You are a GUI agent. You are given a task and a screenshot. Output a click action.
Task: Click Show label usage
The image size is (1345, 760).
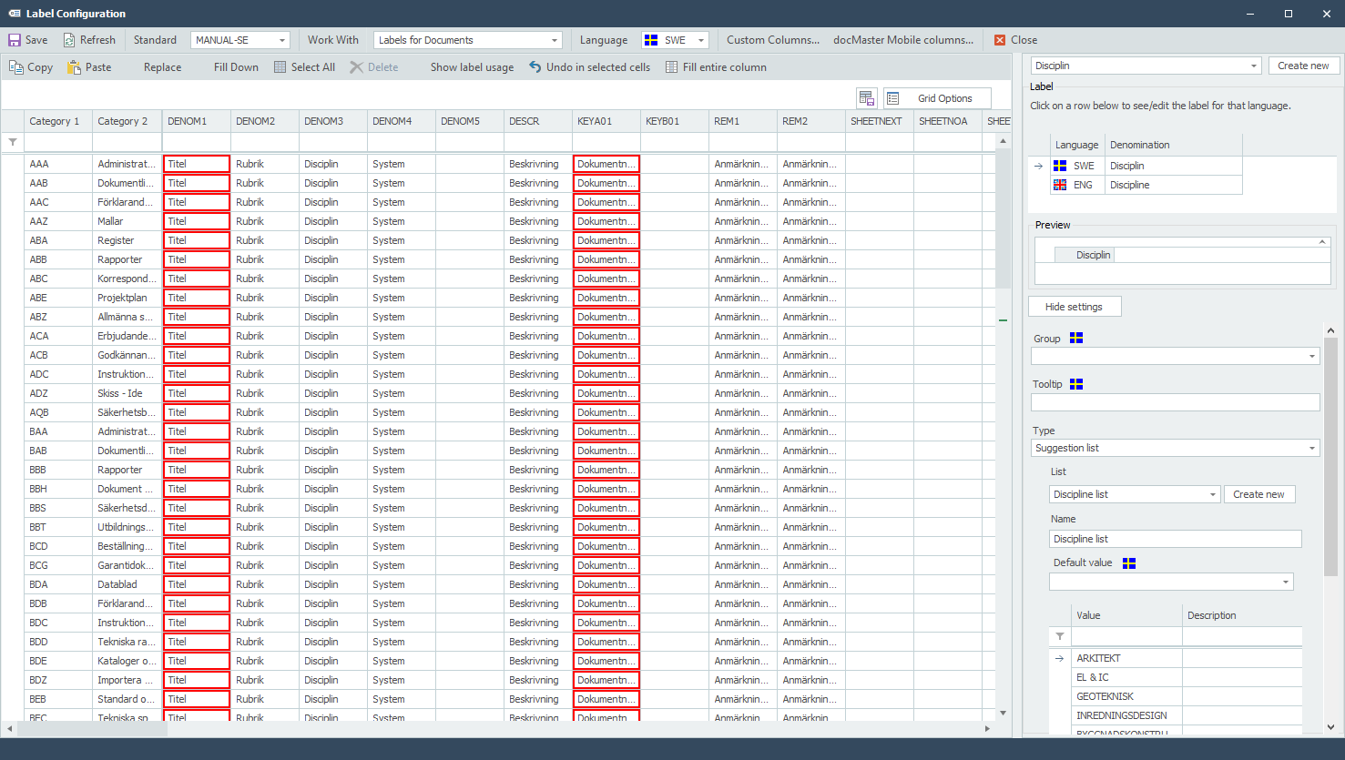472,67
